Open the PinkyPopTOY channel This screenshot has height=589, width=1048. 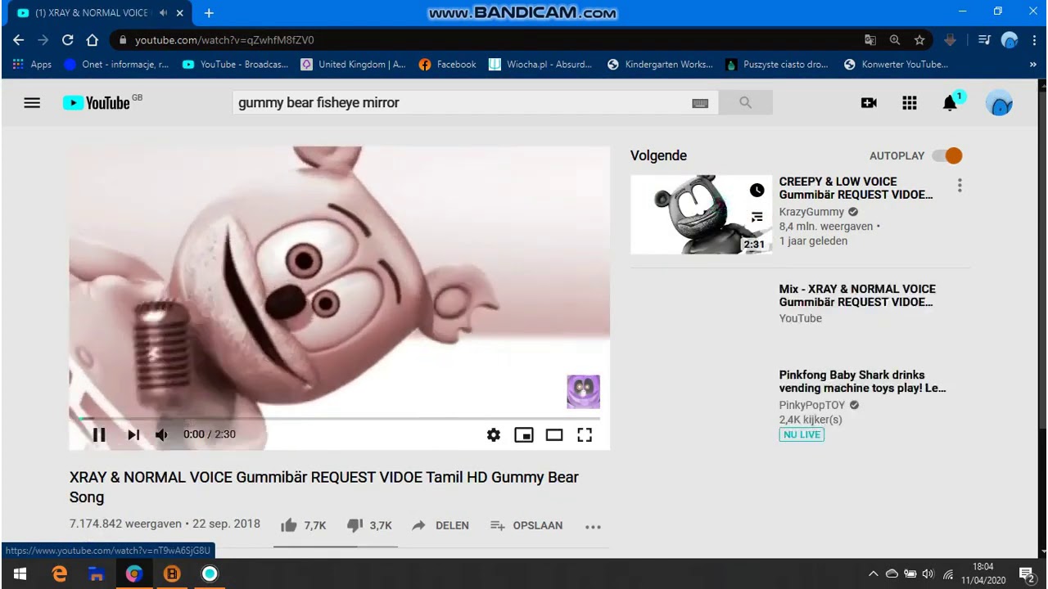pyautogui.click(x=812, y=405)
